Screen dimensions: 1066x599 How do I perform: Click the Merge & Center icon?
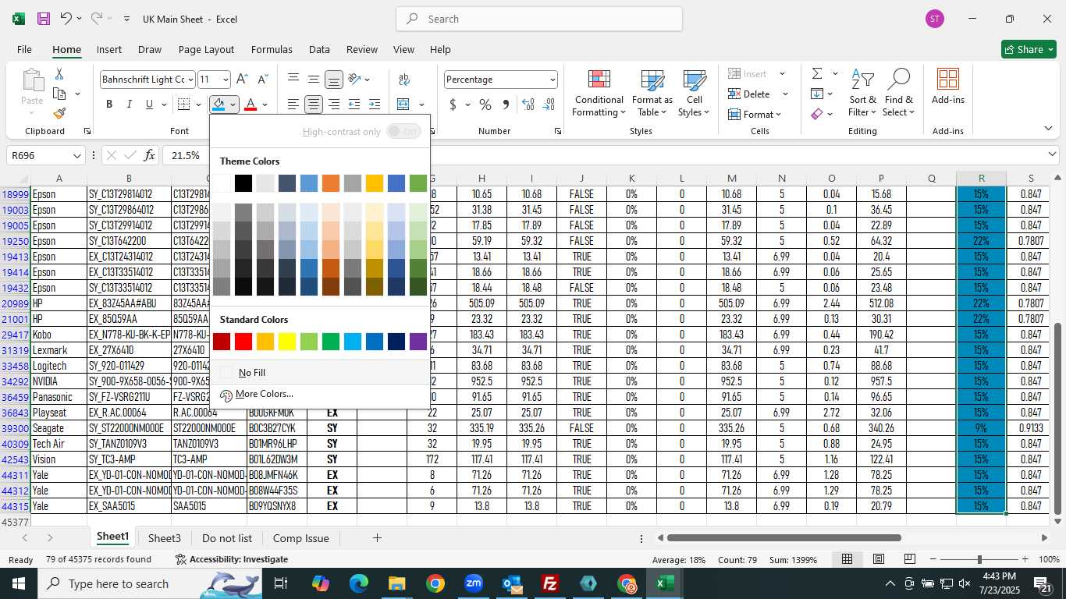(403, 105)
